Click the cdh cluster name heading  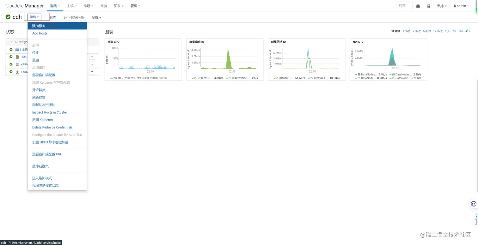coord(17,17)
